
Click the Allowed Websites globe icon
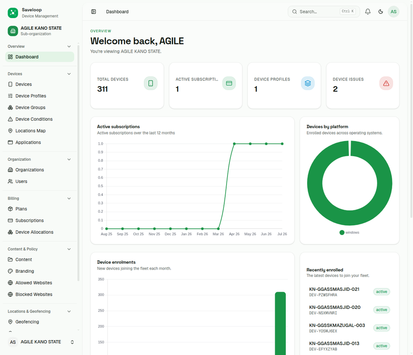(x=10, y=282)
